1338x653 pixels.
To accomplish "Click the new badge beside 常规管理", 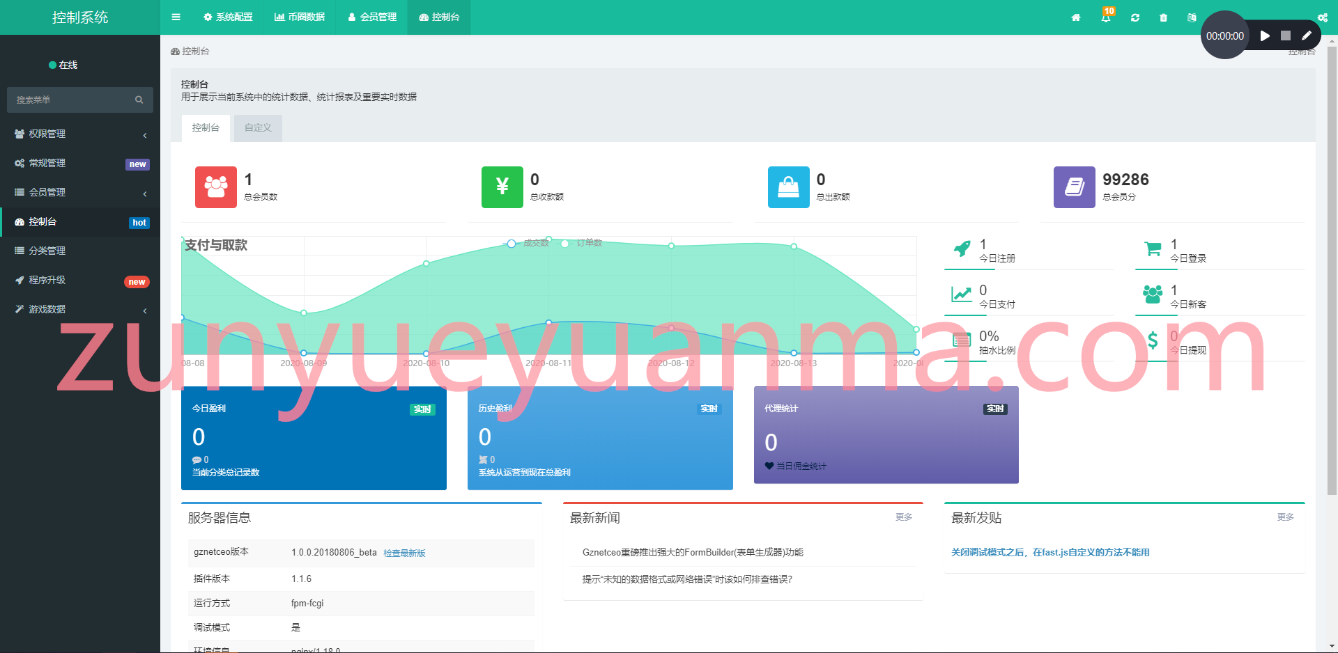I will click(137, 164).
